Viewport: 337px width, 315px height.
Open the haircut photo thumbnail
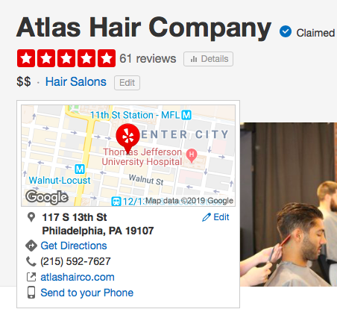[289, 205]
